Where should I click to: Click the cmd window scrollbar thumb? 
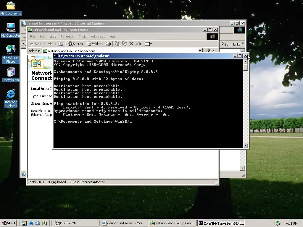coord(246,67)
